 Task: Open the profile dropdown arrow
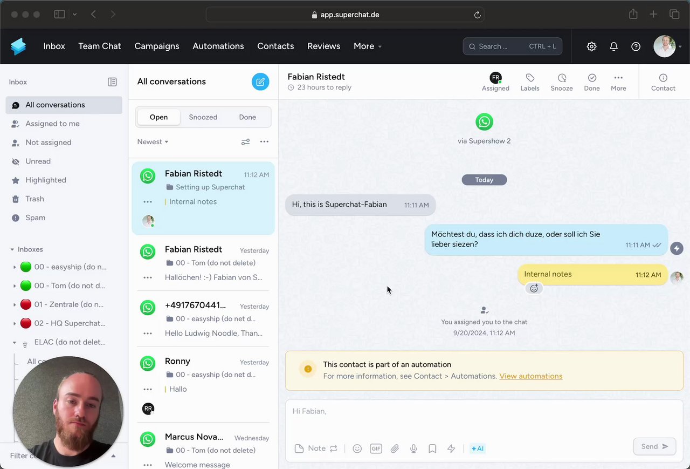pyautogui.click(x=680, y=47)
